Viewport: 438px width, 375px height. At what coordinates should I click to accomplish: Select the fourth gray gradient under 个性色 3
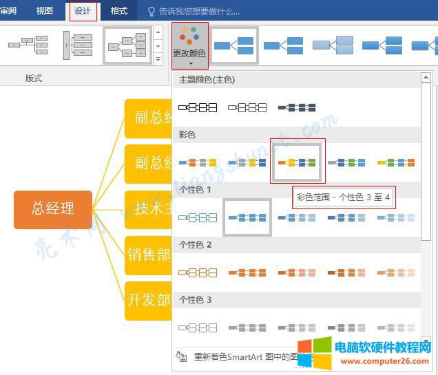(x=346, y=328)
